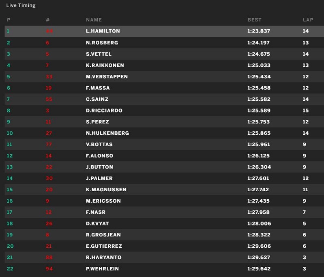The height and width of the screenshot is (277, 324).
Task: Click J.BUTTON best lap 1:26.304
Action: pyautogui.click(x=259, y=167)
